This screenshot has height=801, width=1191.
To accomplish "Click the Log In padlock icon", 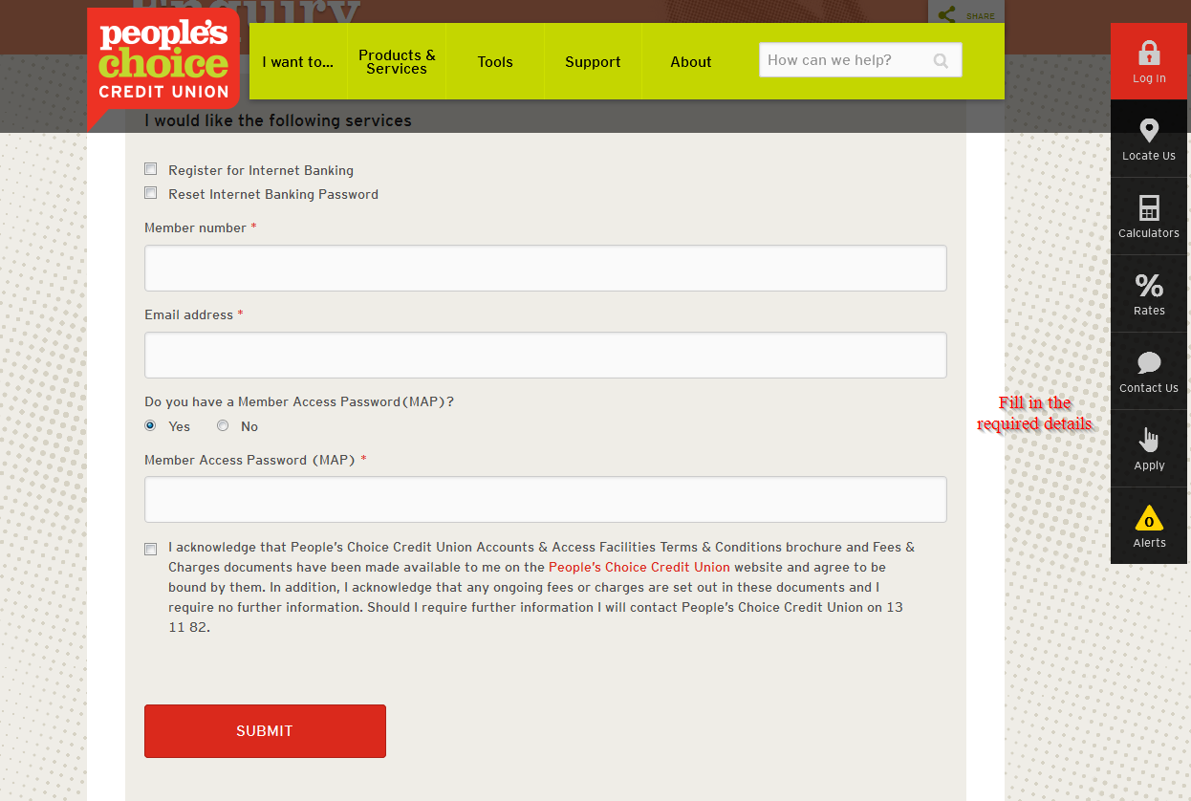I will pos(1148,54).
